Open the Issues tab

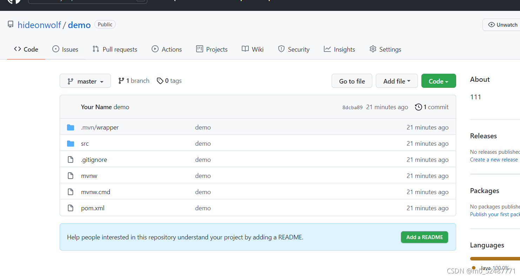[x=65, y=49]
